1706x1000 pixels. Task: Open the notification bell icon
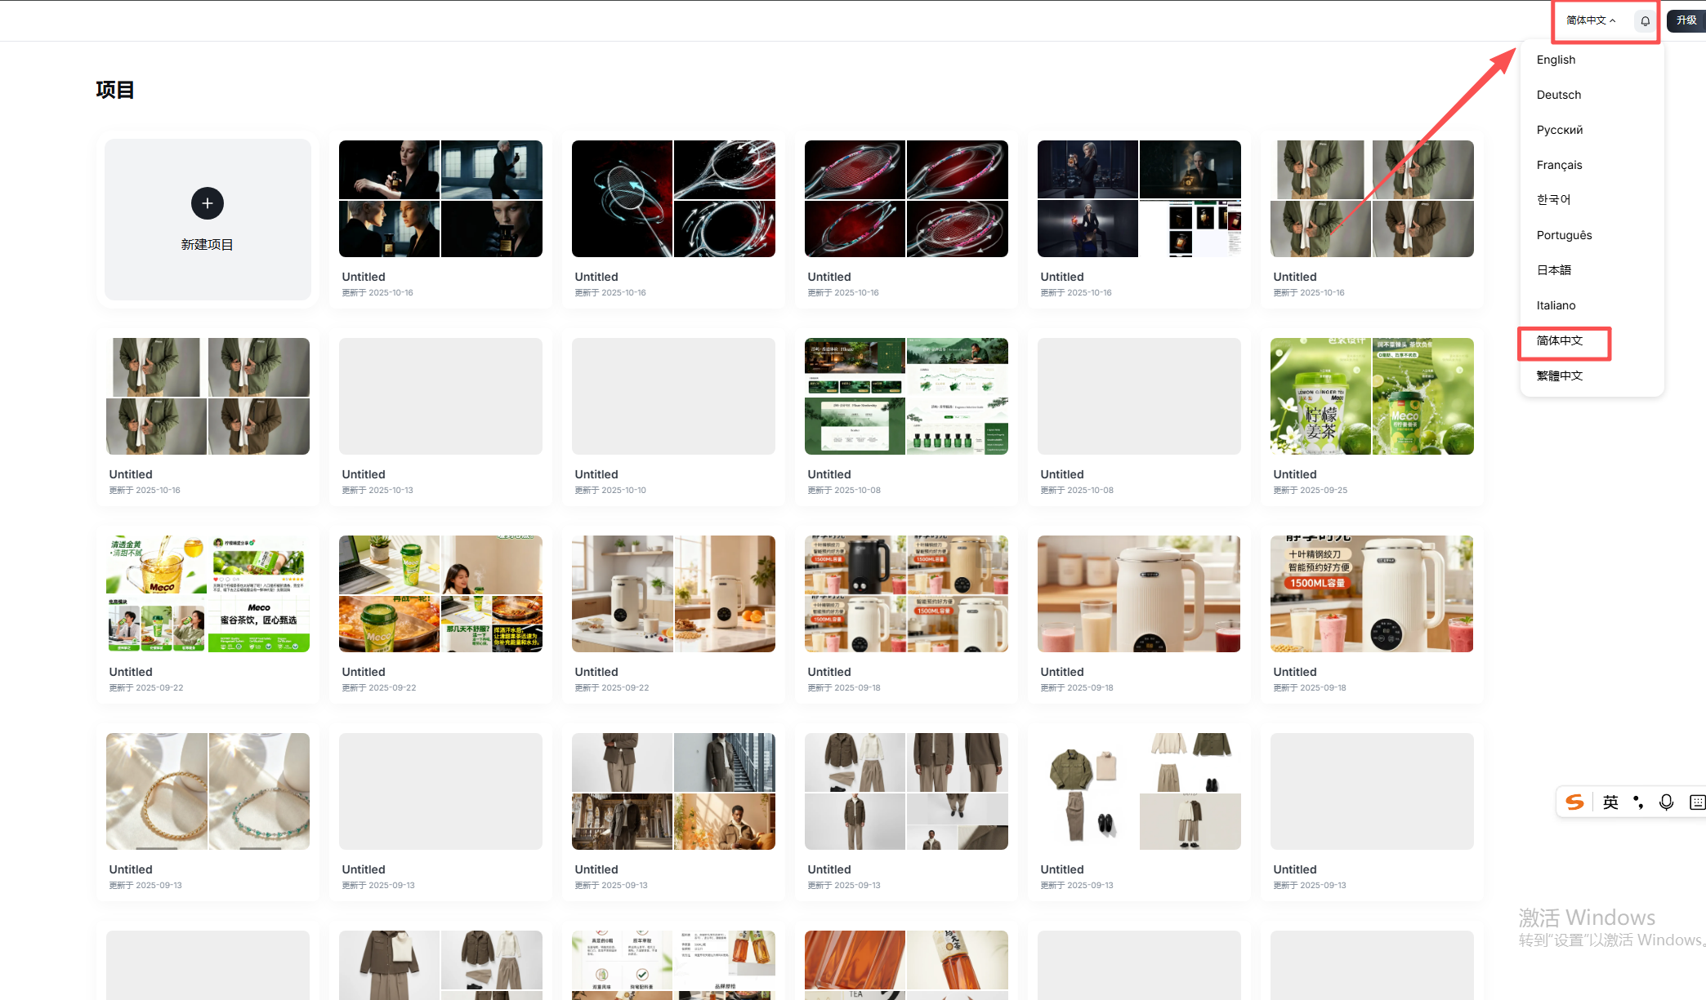click(1646, 21)
